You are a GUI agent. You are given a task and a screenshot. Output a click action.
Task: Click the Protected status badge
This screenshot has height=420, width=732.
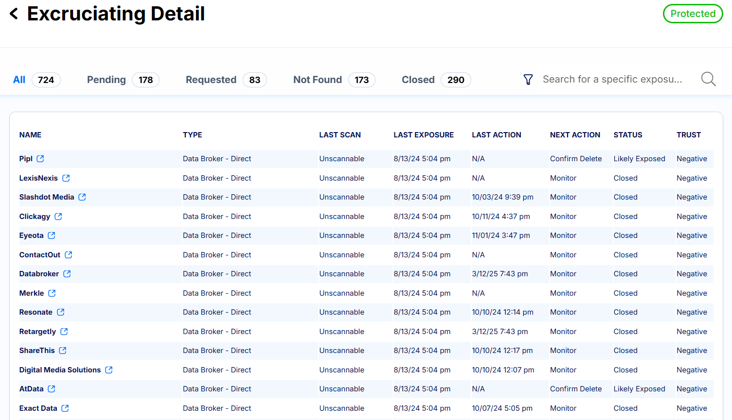(693, 14)
